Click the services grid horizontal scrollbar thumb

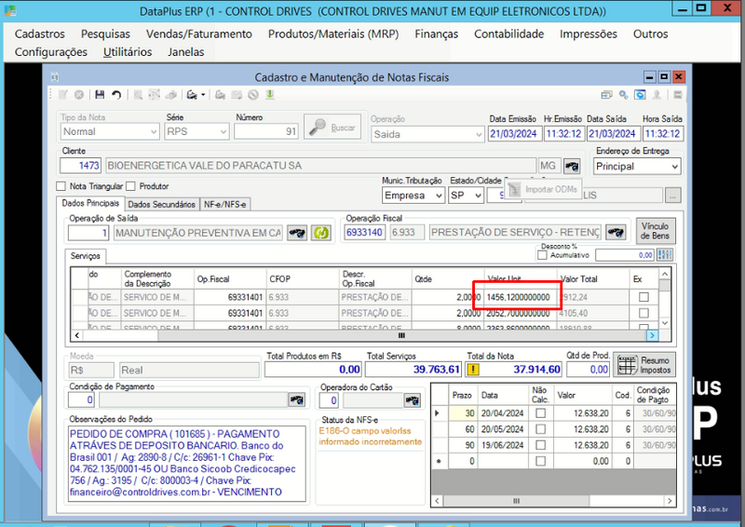(402, 335)
